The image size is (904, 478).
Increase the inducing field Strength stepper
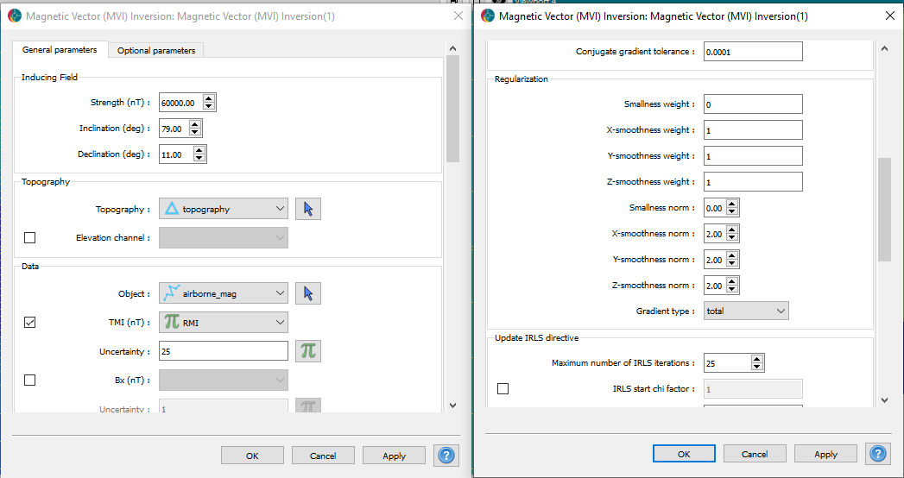point(209,99)
